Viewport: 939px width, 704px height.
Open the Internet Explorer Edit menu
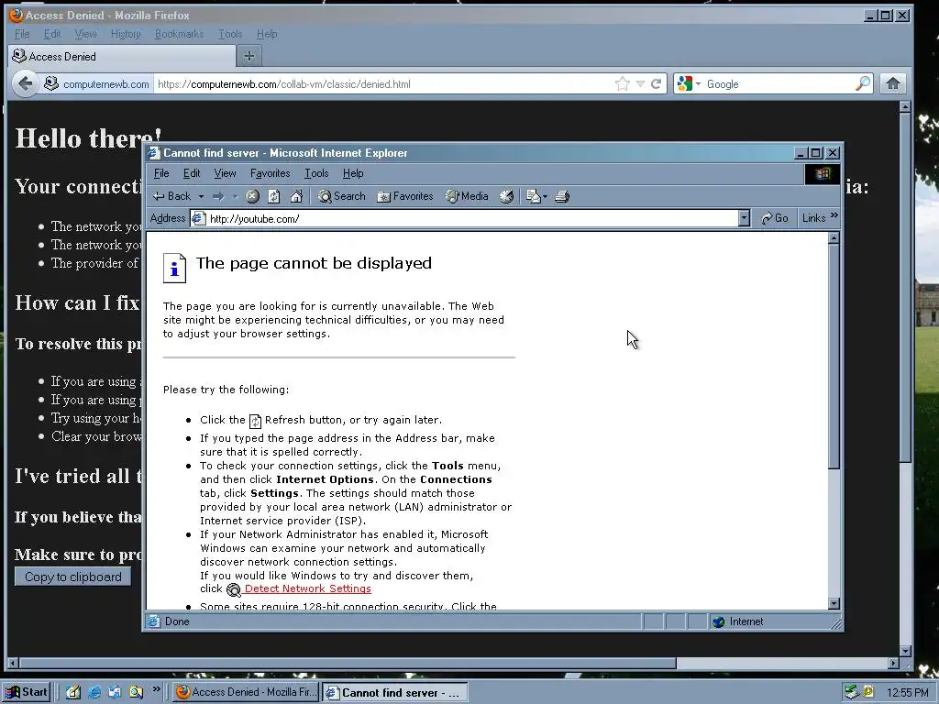(192, 173)
